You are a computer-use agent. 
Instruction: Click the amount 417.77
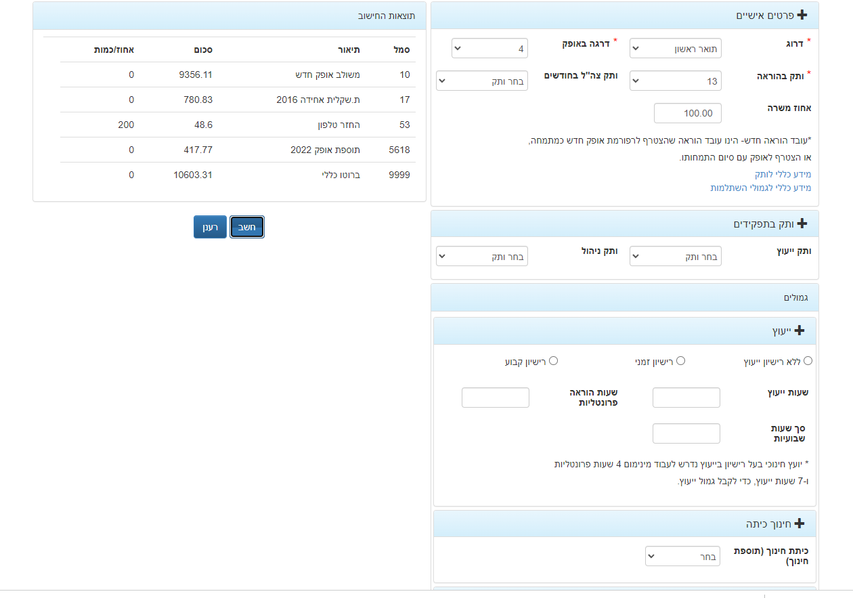[x=198, y=150]
